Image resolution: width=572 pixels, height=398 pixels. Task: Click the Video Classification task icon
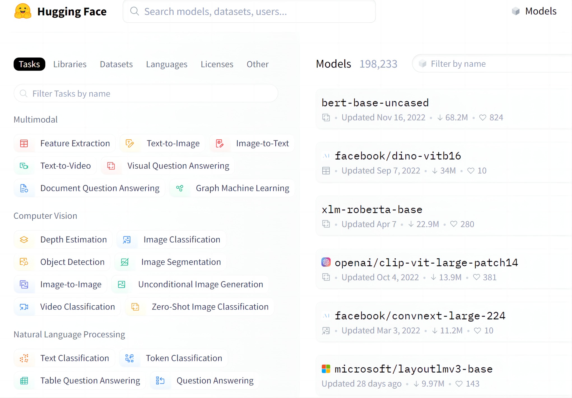coord(24,307)
